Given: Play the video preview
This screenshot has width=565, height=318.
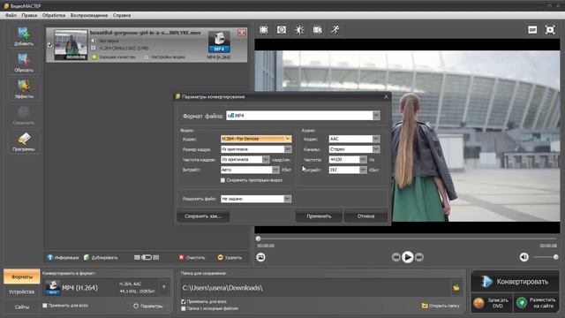Looking at the screenshot, I should click(408, 257).
